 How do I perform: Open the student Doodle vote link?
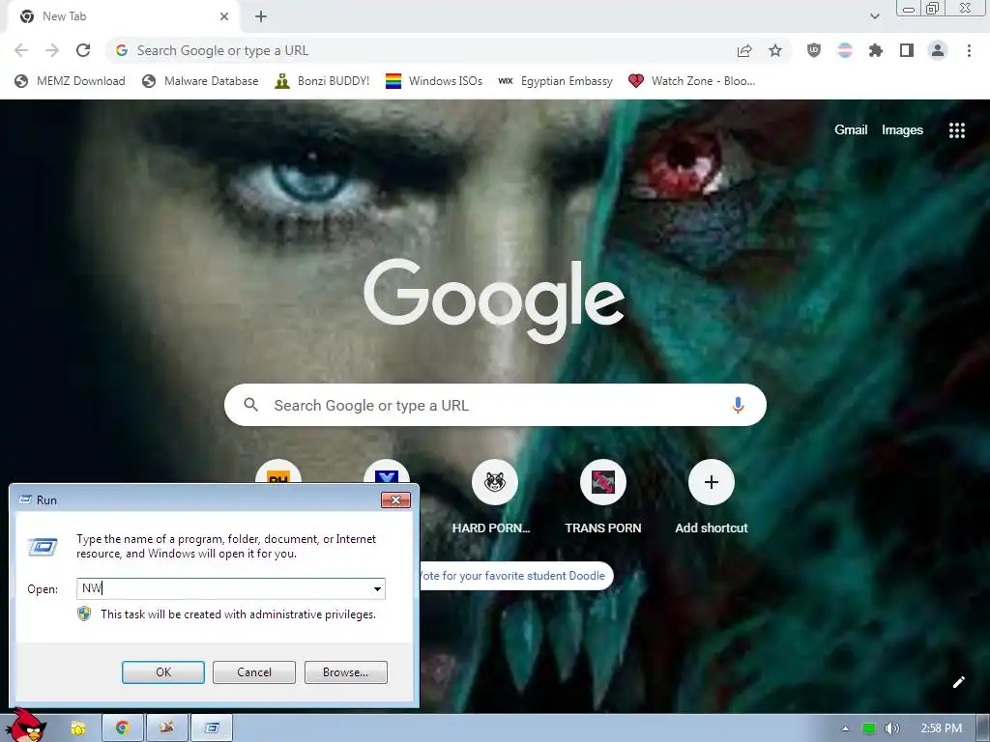(514, 576)
